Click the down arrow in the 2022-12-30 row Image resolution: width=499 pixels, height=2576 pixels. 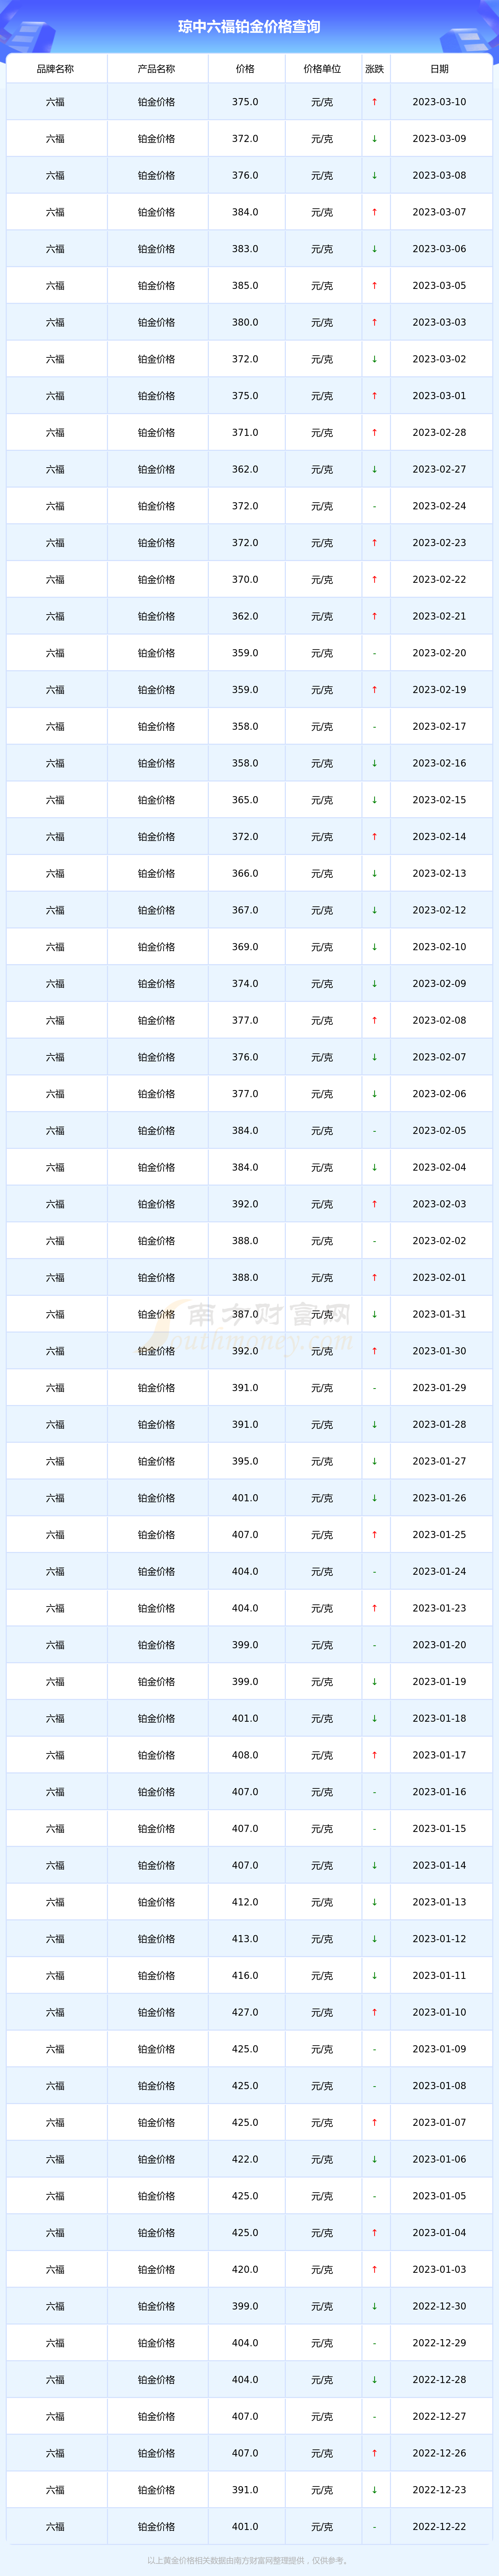(x=375, y=2306)
